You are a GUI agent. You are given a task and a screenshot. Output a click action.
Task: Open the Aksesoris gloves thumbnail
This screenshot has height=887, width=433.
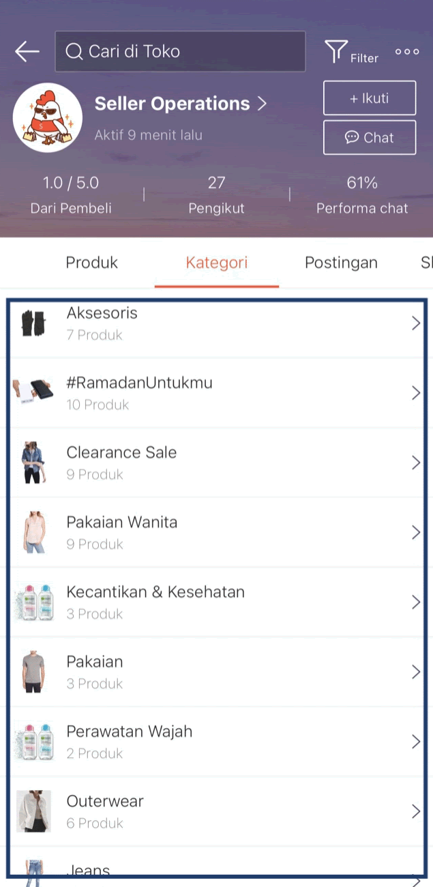pos(33,323)
